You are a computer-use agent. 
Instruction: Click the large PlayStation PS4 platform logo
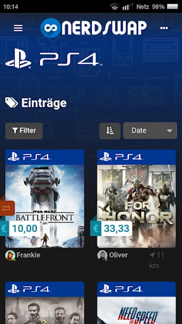(x=54, y=58)
